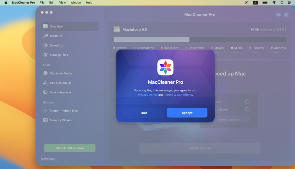295x169 pixels.
Task: Click the Macintosh HD drive icon
Action: (x=117, y=30)
